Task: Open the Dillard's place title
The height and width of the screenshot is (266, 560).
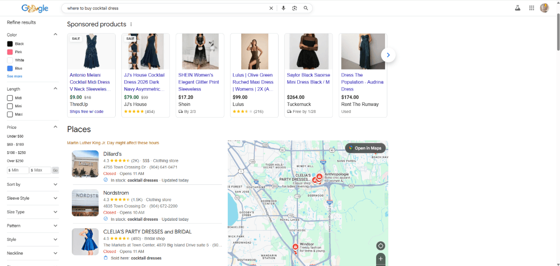Action: coord(112,154)
